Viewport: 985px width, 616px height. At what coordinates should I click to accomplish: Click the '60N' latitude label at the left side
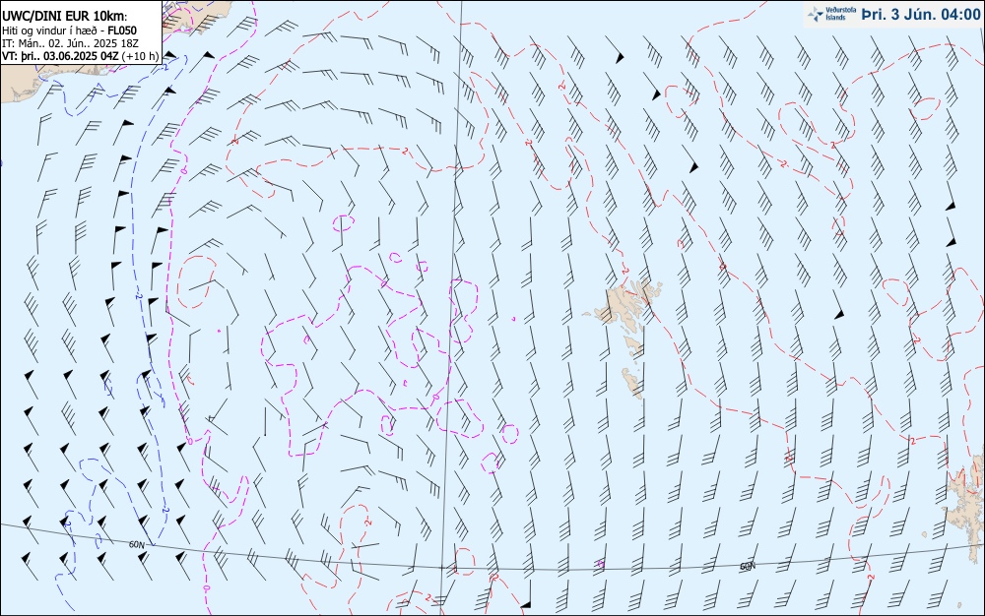coord(137,544)
